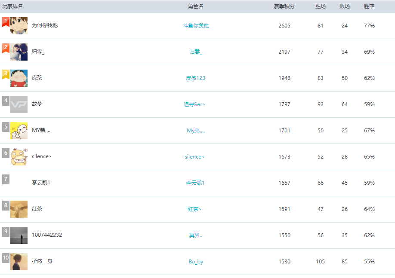
Task: Click avatar of player 孑然一身
Action: point(19,262)
